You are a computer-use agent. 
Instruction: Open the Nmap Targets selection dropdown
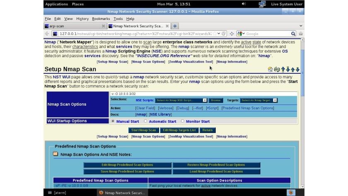click(x=259, y=100)
